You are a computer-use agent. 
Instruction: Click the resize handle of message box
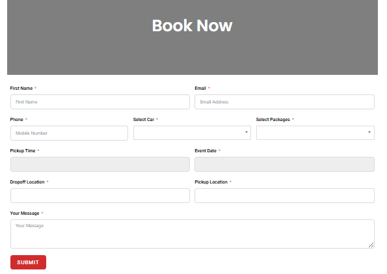pyautogui.click(x=371, y=245)
